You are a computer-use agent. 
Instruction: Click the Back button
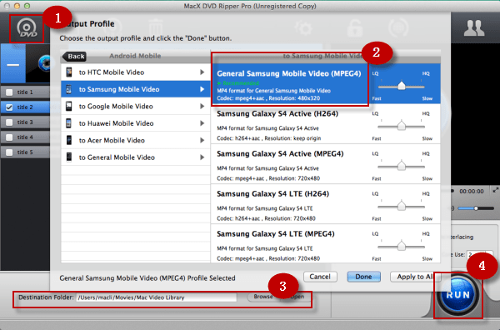click(x=75, y=57)
